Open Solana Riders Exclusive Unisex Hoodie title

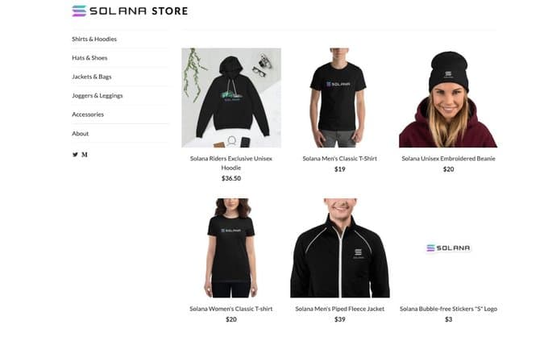point(231,163)
